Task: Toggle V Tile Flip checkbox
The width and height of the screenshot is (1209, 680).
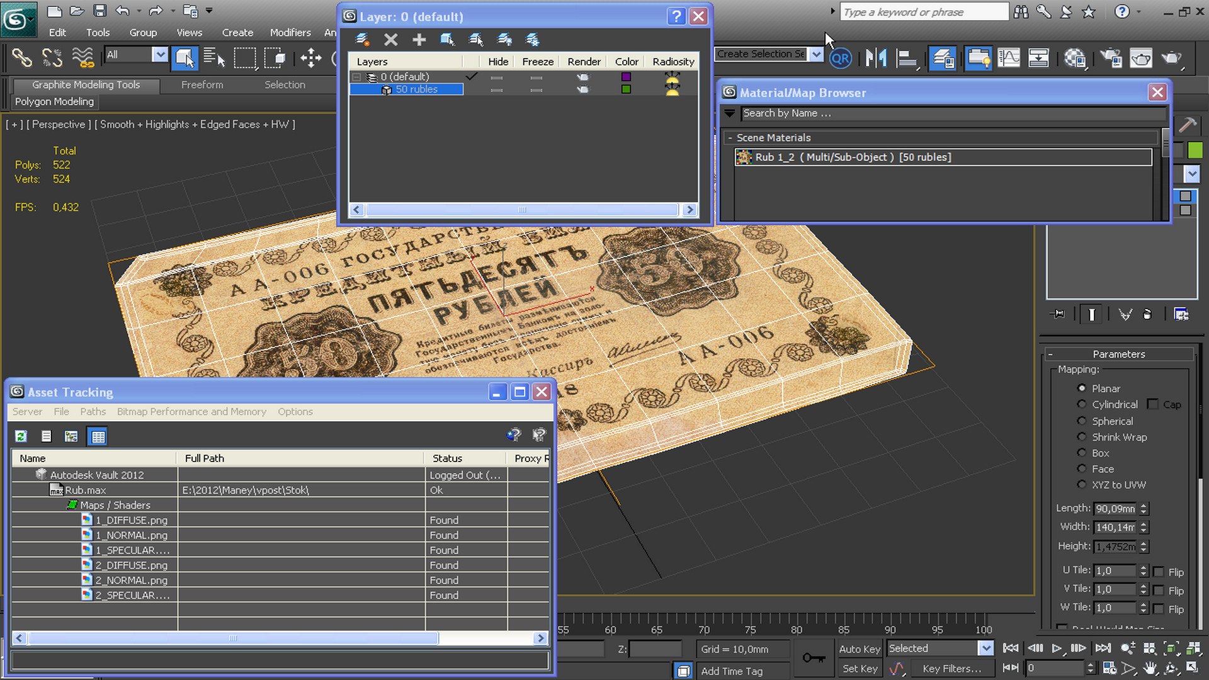Action: coord(1159,591)
